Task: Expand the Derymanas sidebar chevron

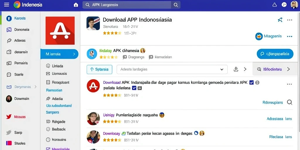Action: pos(35,87)
